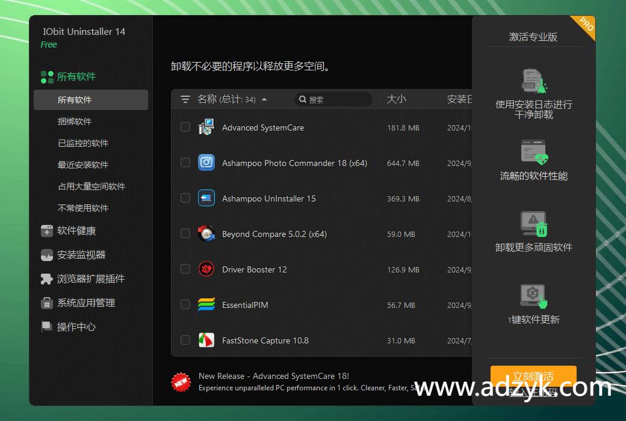The image size is (626, 421).
Task: Click the Driver Booster 12 app icon
Action: coord(206,269)
